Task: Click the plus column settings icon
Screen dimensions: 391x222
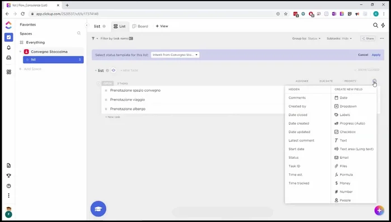Action: tap(374, 81)
